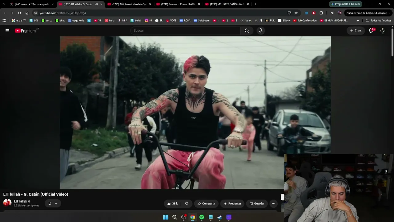The height and width of the screenshot is (222, 394).
Task: Click the YouTube search magnifier button
Action: pyautogui.click(x=247, y=31)
